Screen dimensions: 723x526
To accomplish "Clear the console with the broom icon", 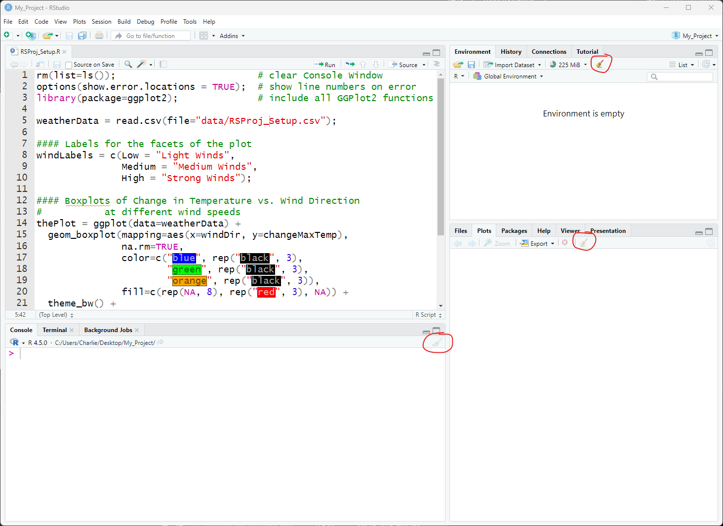I will [x=437, y=342].
